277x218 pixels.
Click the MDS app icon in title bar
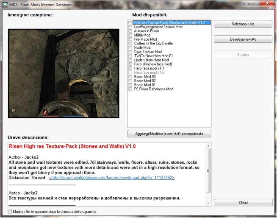(x=5, y=4)
